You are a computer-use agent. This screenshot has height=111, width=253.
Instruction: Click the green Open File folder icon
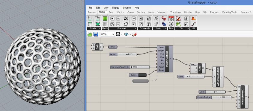point(90,34)
